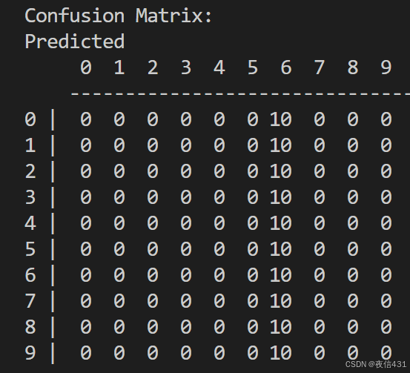Click column header 8 in predicted row
The image size is (410, 373).
pyautogui.click(x=352, y=67)
